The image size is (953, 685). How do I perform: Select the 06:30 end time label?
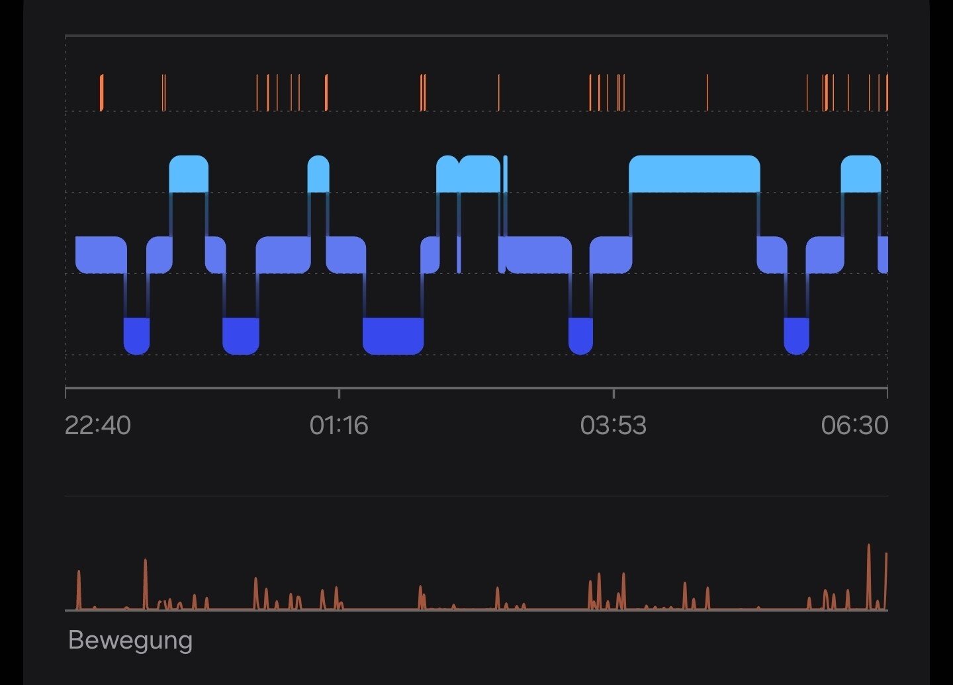(854, 425)
